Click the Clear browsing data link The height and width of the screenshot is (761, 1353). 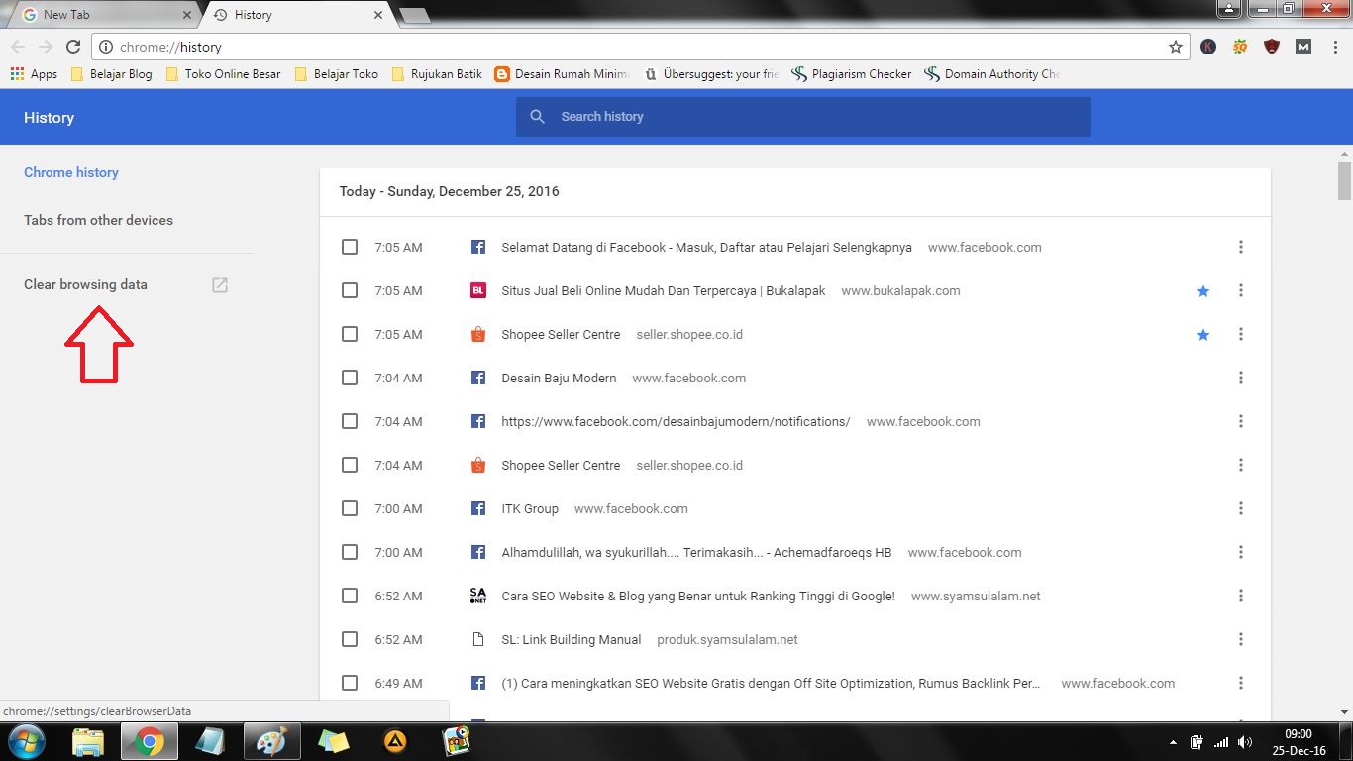click(x=85, y=284)
